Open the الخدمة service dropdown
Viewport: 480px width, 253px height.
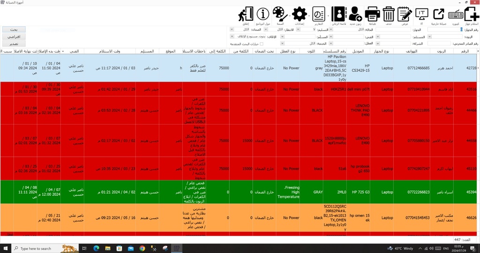coord(283,44)
